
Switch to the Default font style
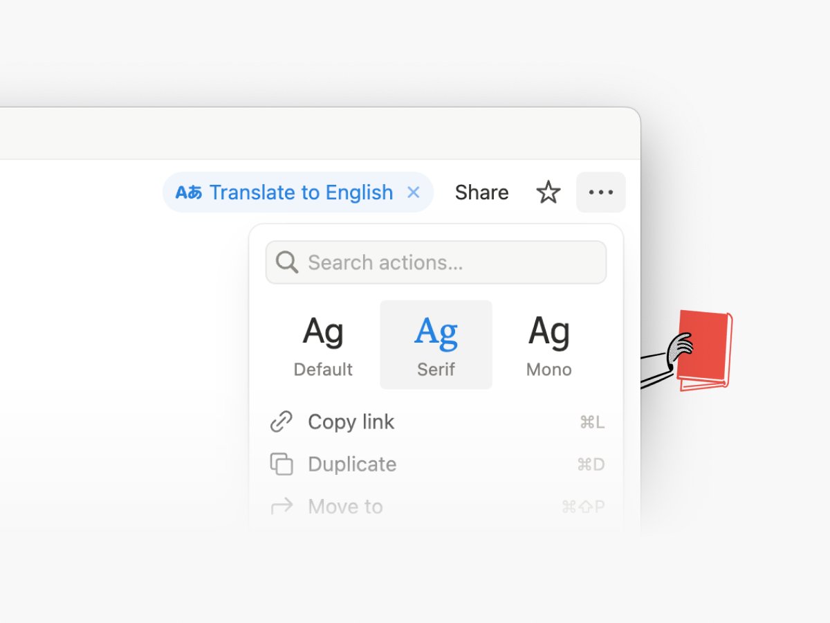[323, 344]
